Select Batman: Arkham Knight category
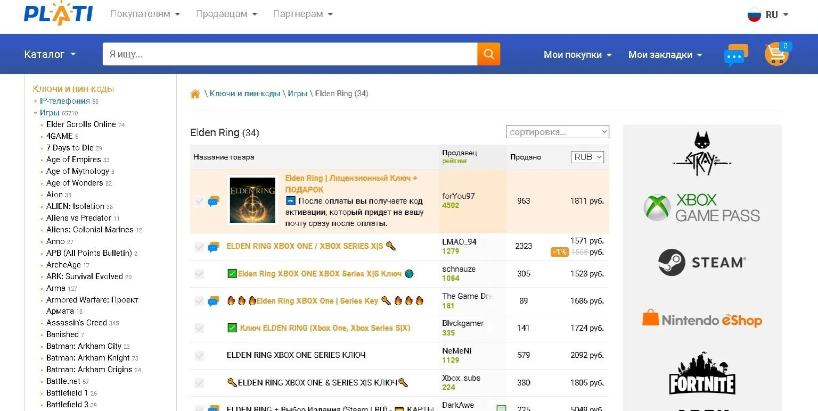This screenshot has width=818, height=411. click(88, 358)
